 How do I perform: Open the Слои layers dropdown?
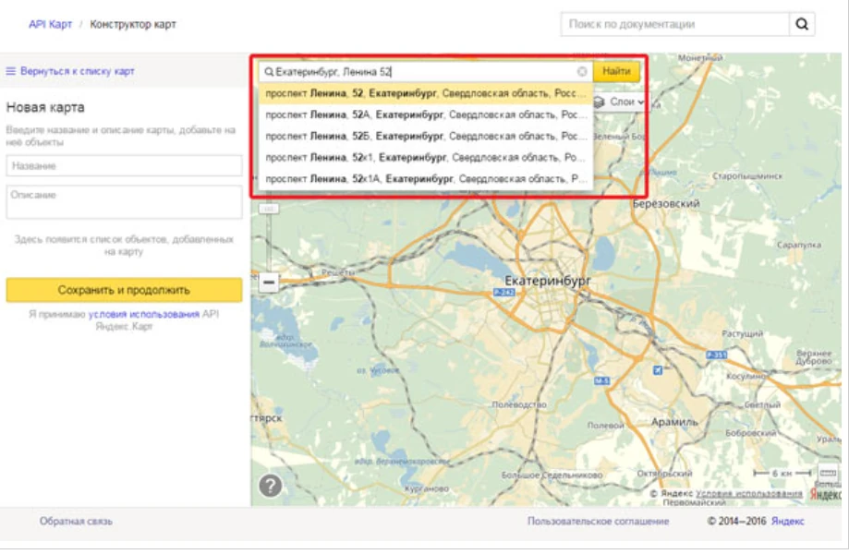coord(621,102)
